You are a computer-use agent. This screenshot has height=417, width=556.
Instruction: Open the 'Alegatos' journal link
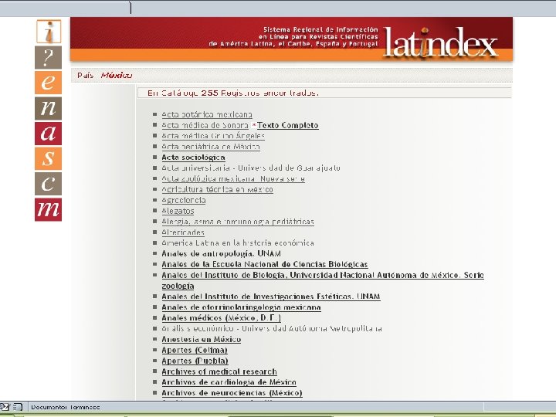point(178,211)
